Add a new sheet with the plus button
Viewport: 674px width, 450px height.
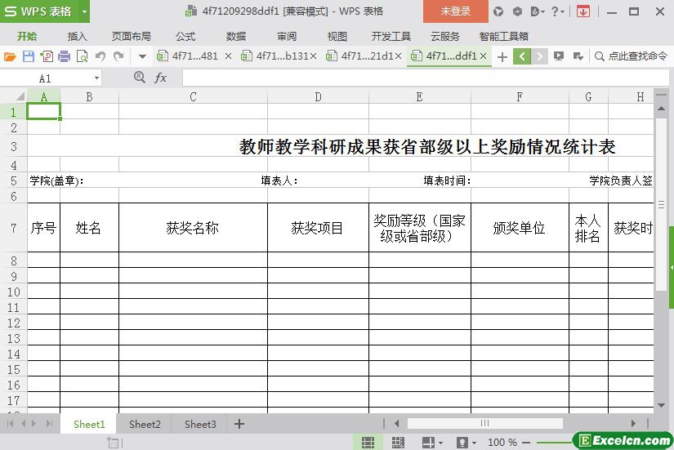tap(239, 424)
